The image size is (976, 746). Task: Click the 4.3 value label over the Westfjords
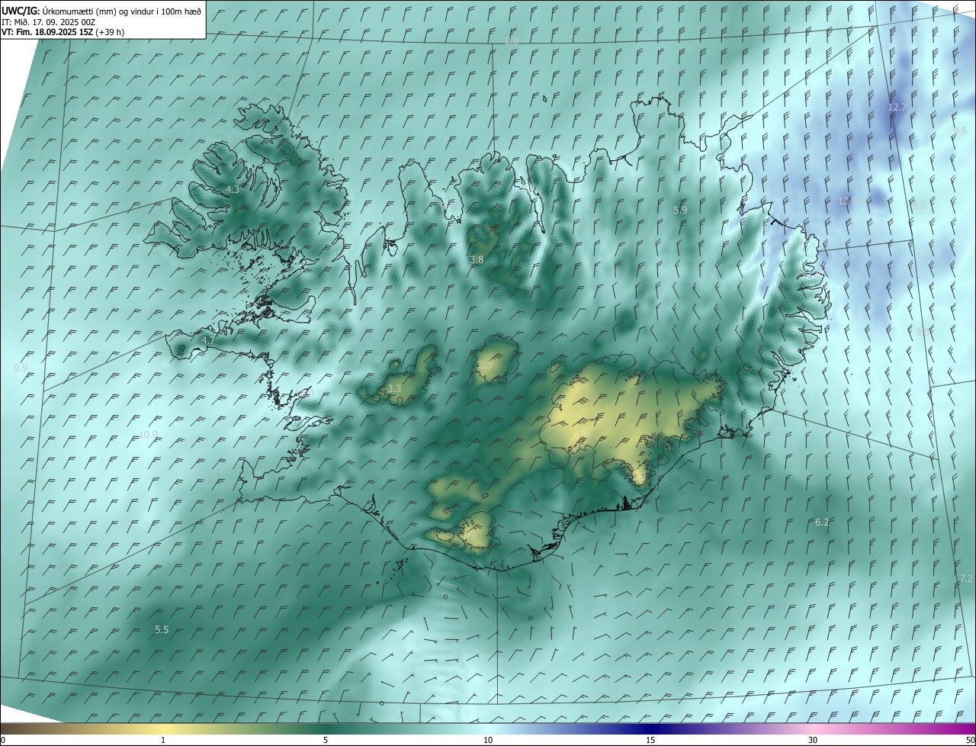(x=232, y=189)
